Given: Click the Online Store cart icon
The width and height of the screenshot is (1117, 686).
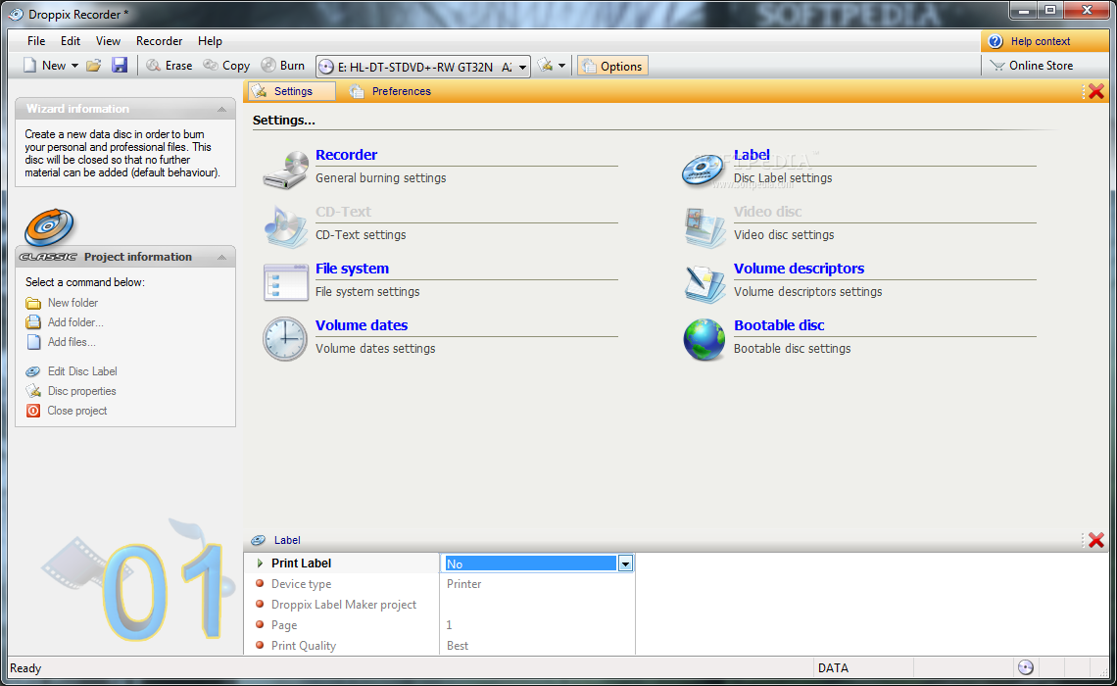Looking at the screenshot, I should (996, 66).
